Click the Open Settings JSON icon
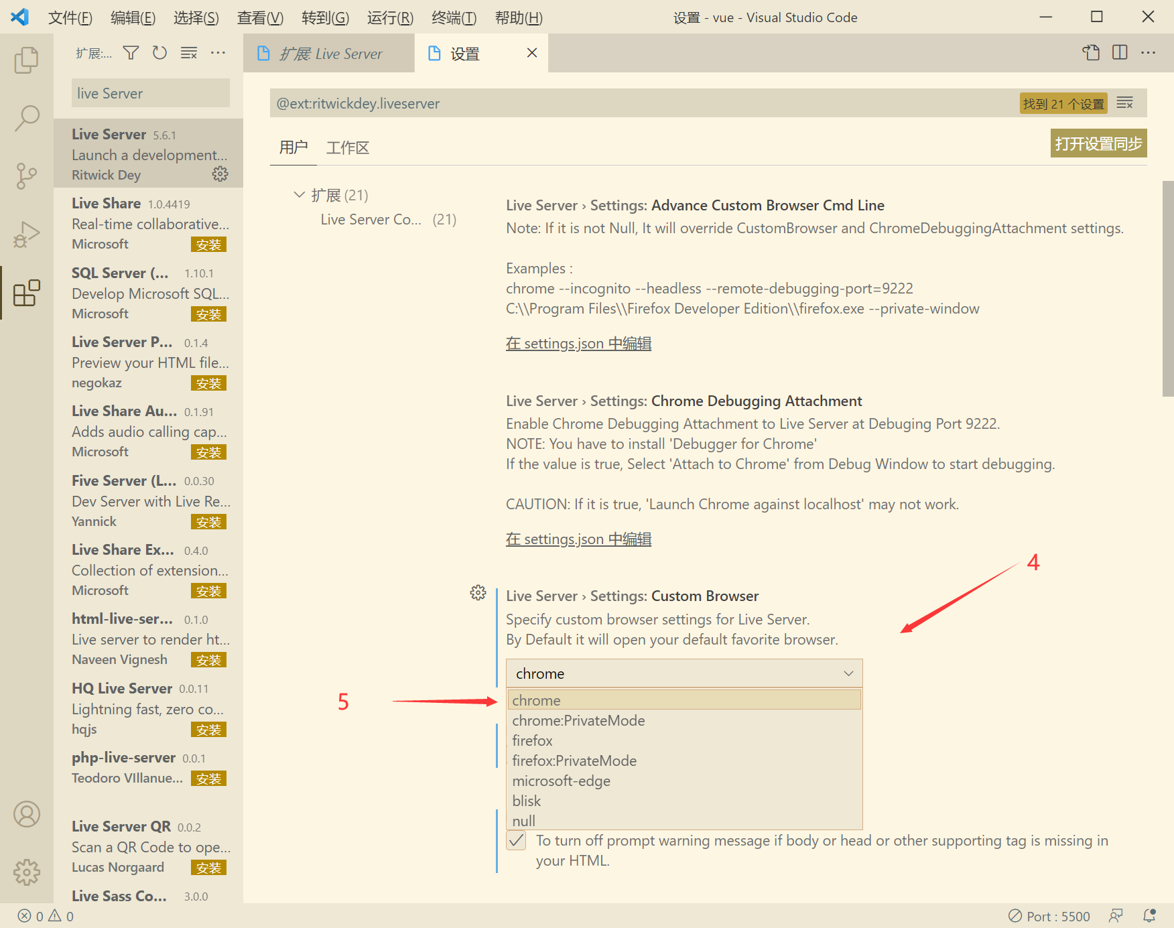Image resolution: width=1174 pixels, height=928 pixels. tap(1091, 52)
